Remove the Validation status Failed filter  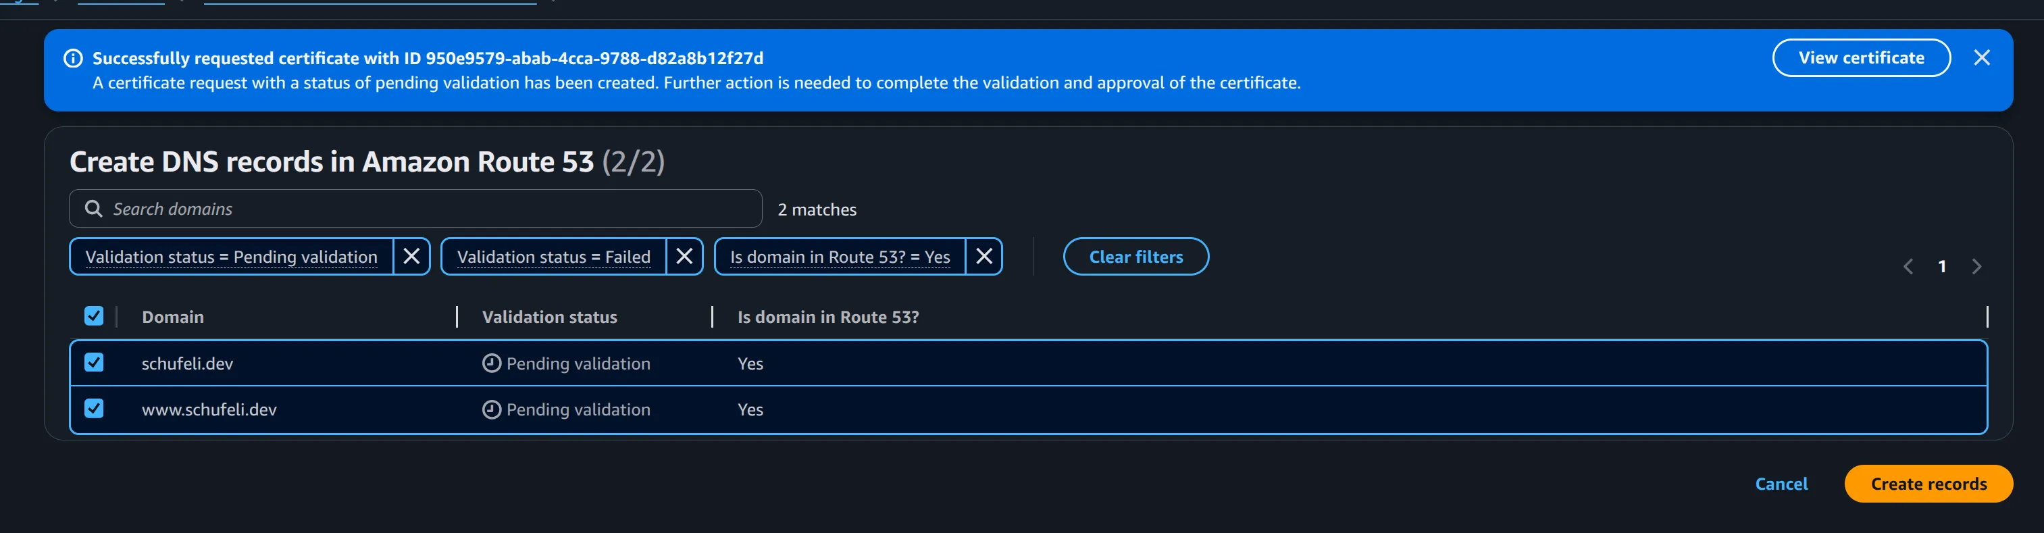pyautogui.click(x=684, y=256)
